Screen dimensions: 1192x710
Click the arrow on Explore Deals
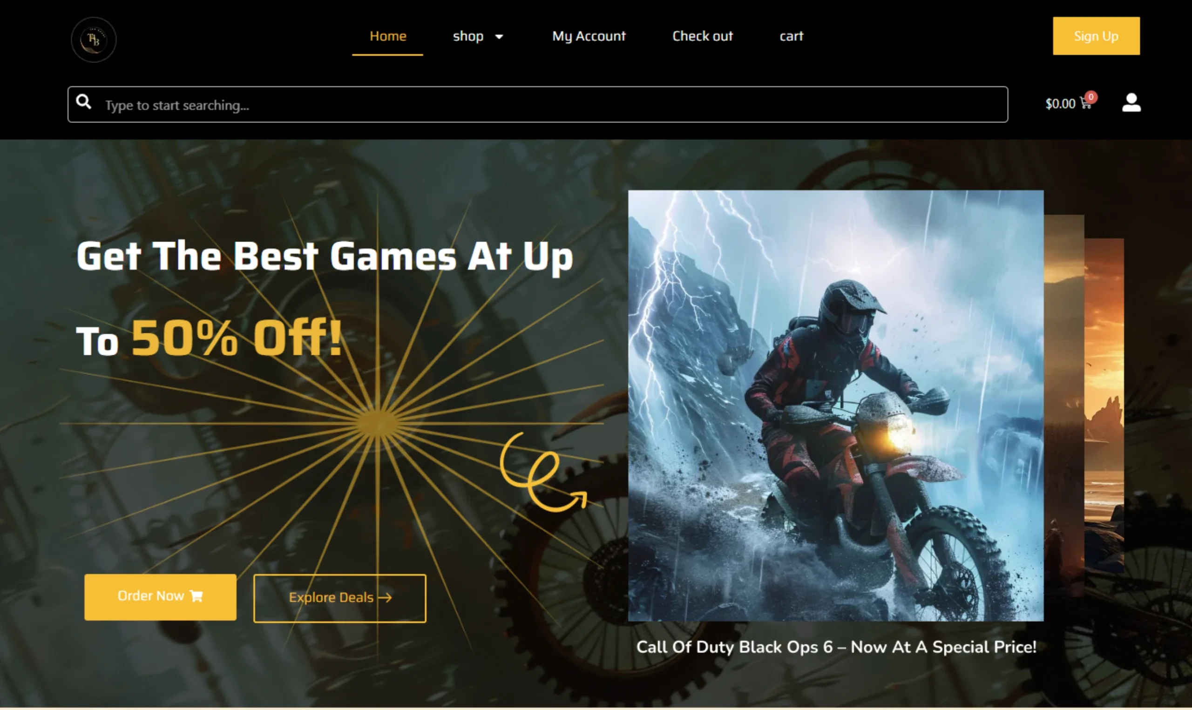[x=385, y=598]
